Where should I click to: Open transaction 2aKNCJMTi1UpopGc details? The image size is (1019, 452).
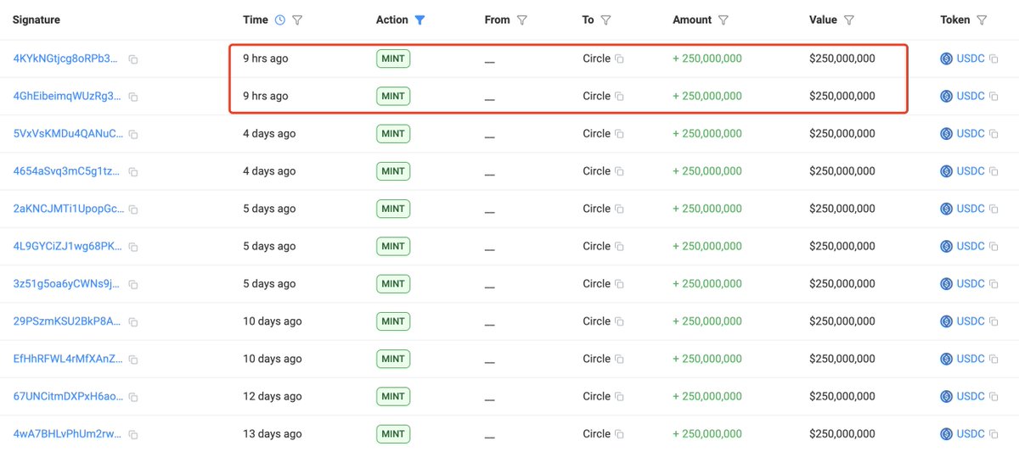point(68,209)
